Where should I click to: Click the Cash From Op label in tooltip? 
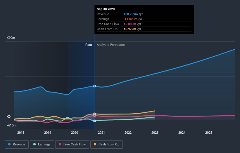[107, 29]
